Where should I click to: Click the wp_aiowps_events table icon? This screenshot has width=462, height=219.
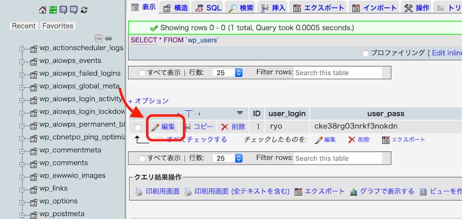tap(33, 61)
